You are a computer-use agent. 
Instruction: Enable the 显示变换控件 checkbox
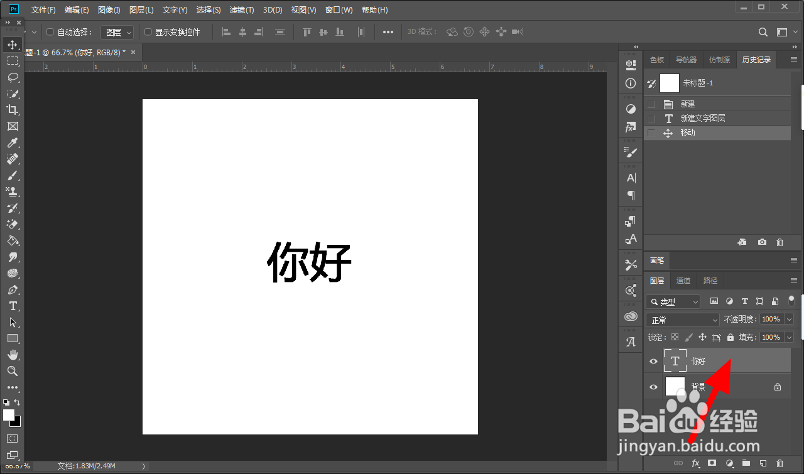coord(148,32)
